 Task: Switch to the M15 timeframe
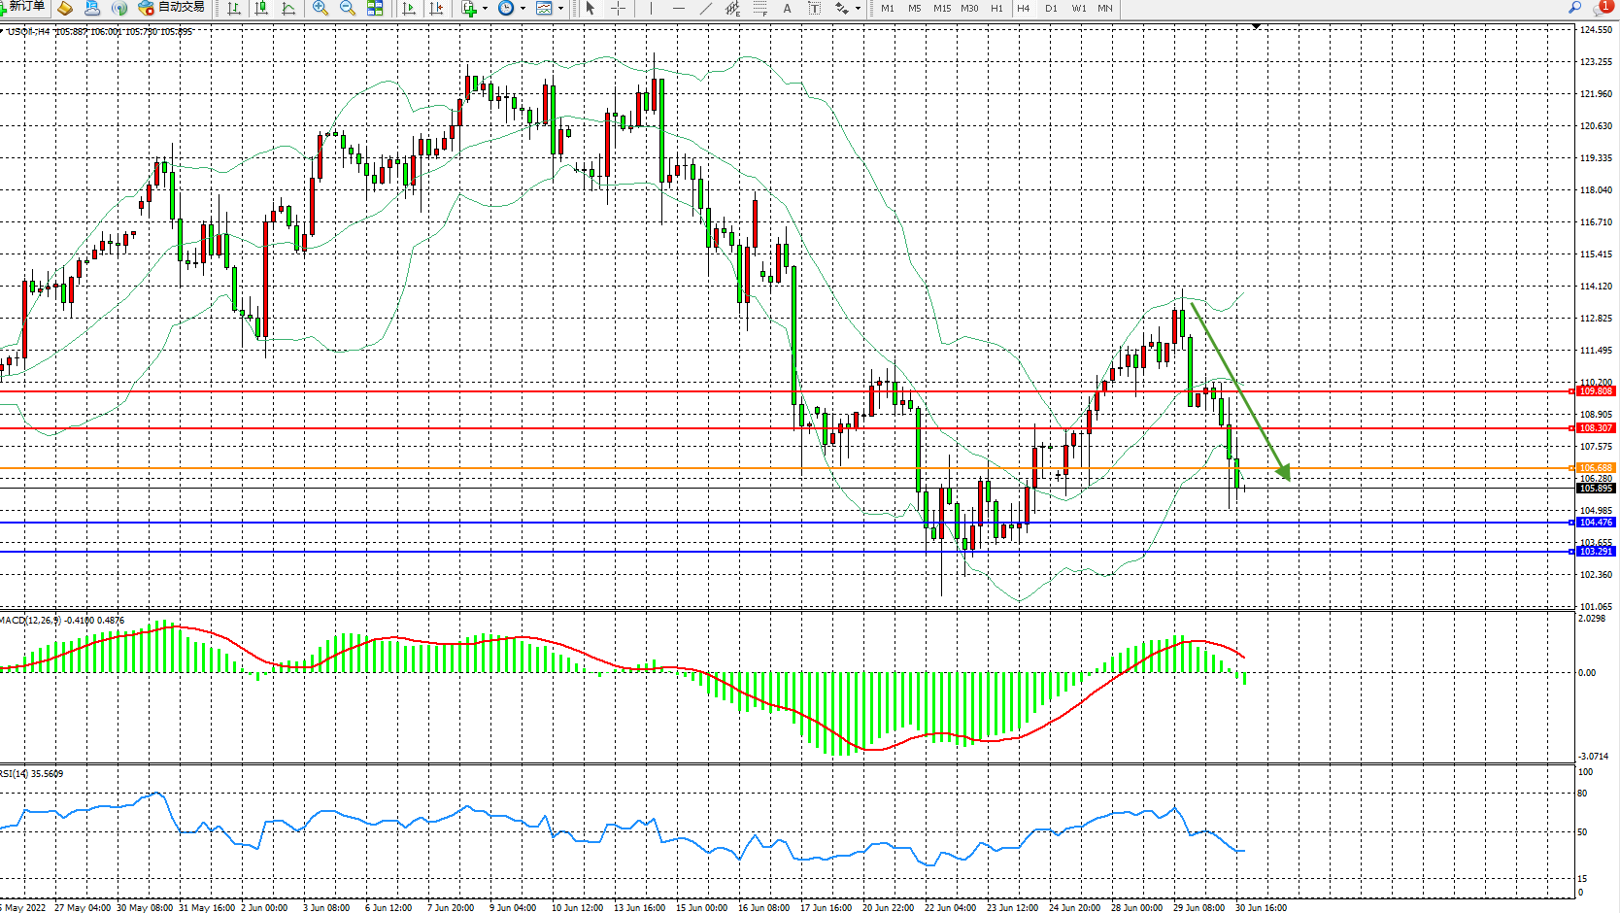941,9
